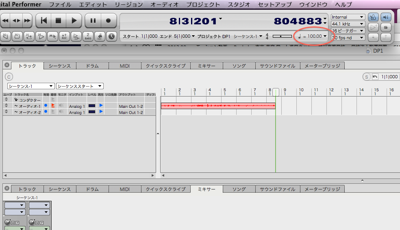400x230 pixels.
Task: Switch to upper クイックスクライブ tab
Action: click(165, 66)
